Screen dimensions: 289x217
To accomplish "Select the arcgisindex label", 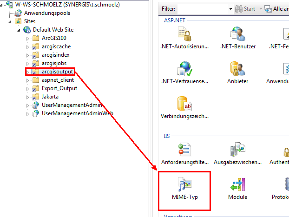I will (x=56, y=55).
